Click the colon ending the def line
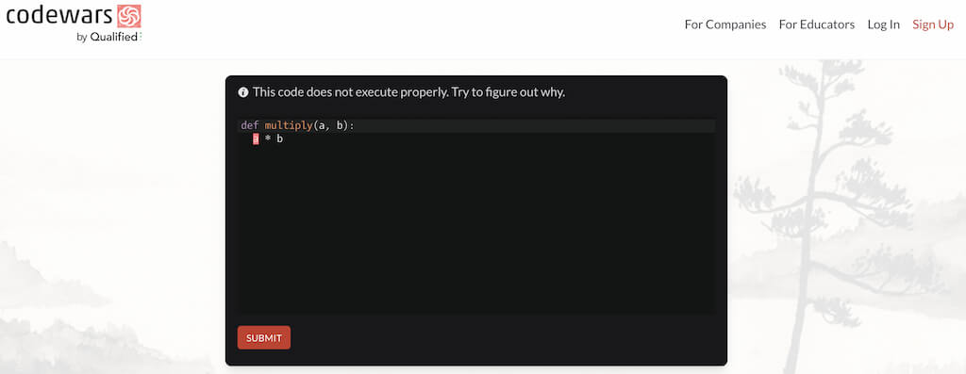966x374 pixels. [351, 125]
